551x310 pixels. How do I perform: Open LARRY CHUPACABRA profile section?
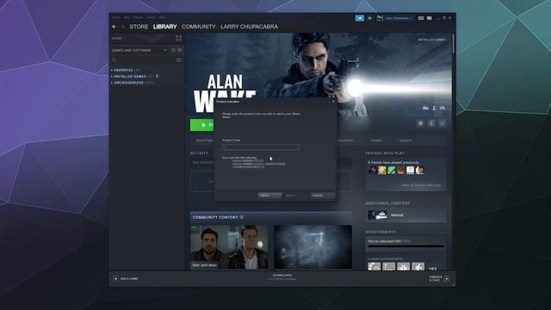point(249,27)
